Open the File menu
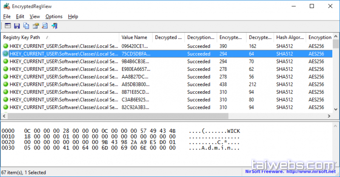The height and width of the screenshot is (177, 340). click(x=7, y=17)
